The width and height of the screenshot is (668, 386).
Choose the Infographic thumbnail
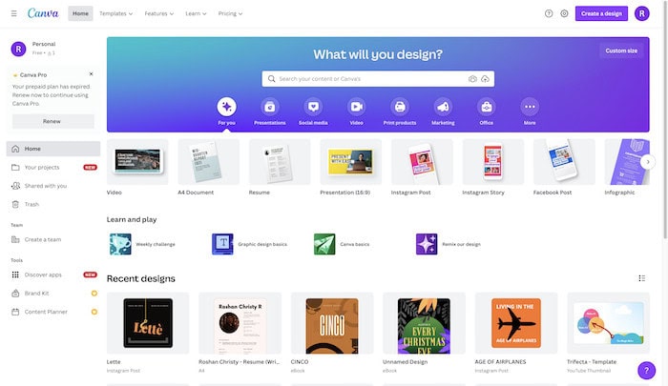point(627,162)
